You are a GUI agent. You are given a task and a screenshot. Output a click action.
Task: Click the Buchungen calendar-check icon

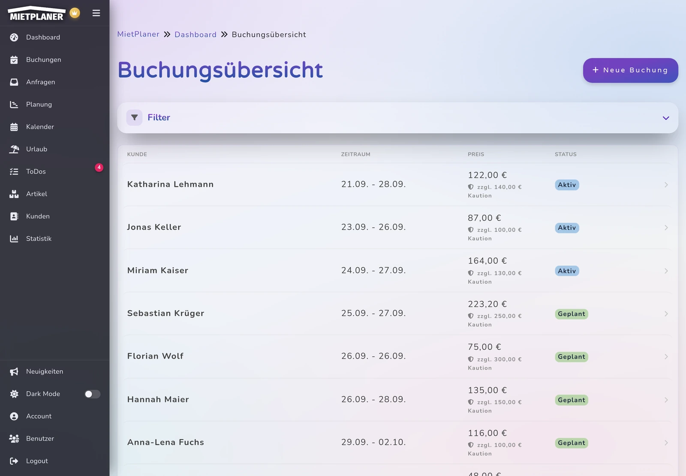[14, 60]
